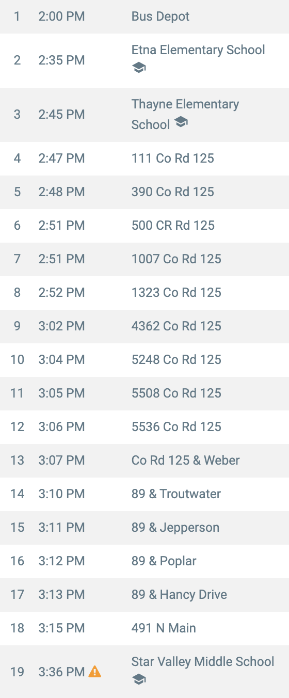Select stop 5536 Co Rd 125

(x=145, y=427)
